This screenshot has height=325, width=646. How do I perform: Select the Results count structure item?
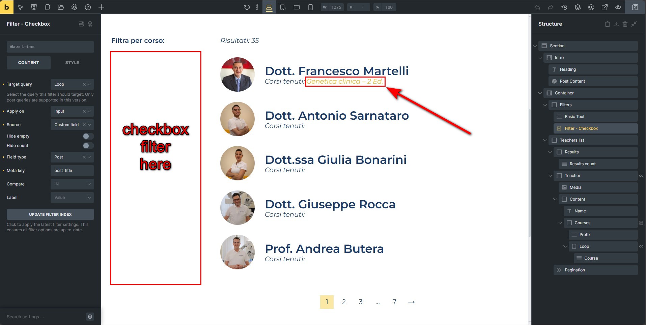598,164
